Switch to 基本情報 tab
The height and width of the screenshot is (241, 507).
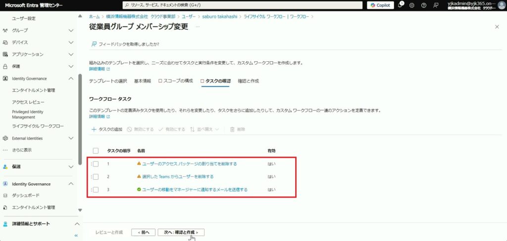pos(143,81)
